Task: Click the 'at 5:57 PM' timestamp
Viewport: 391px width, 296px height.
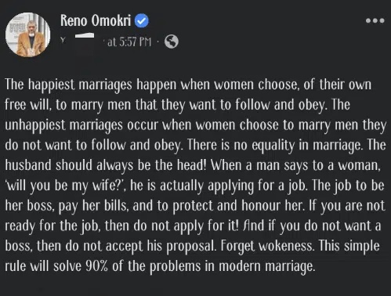Action: [129, 42]
